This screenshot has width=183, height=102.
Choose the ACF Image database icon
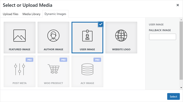click(87, 69)
